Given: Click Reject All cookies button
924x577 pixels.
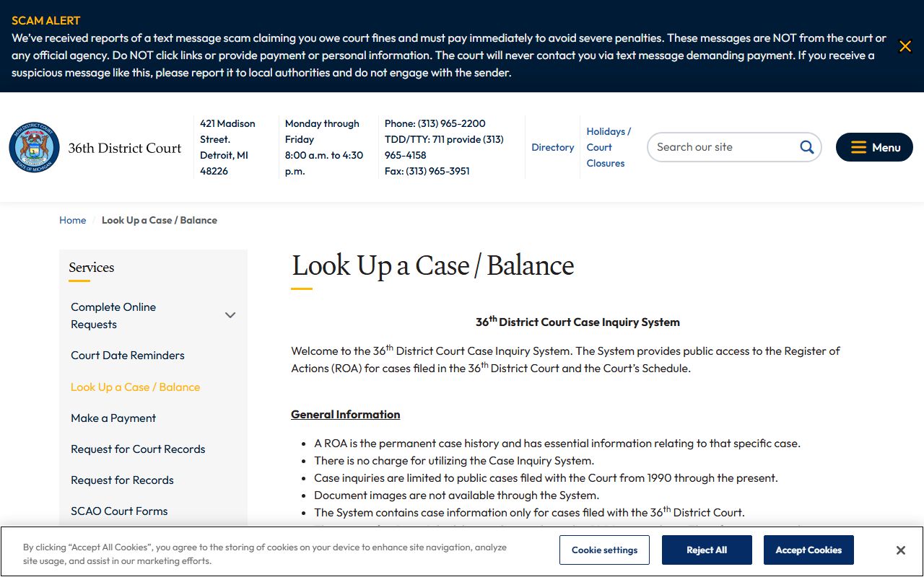Looking at the screenshot, I should coord(706,550).
